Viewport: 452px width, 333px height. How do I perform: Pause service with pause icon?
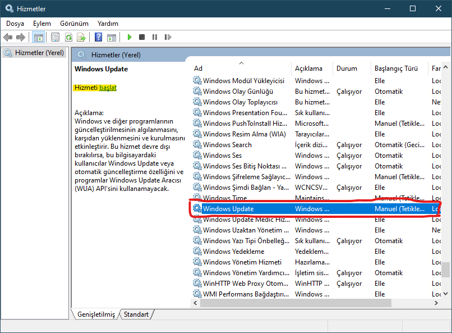click(x=155, y=37)
